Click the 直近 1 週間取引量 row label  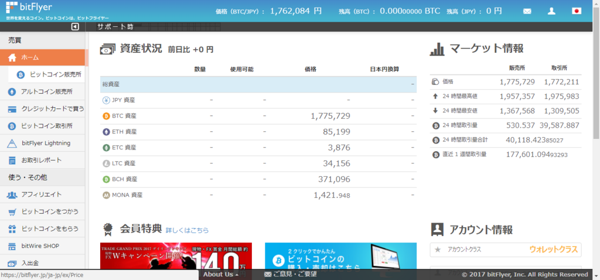(x=465, y=155)
